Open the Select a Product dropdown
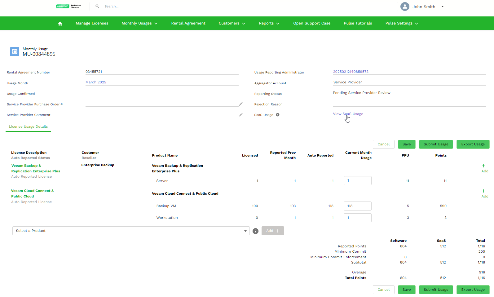Image resolution: width=494 pixels, height=297 pixels. coord(131,231)
